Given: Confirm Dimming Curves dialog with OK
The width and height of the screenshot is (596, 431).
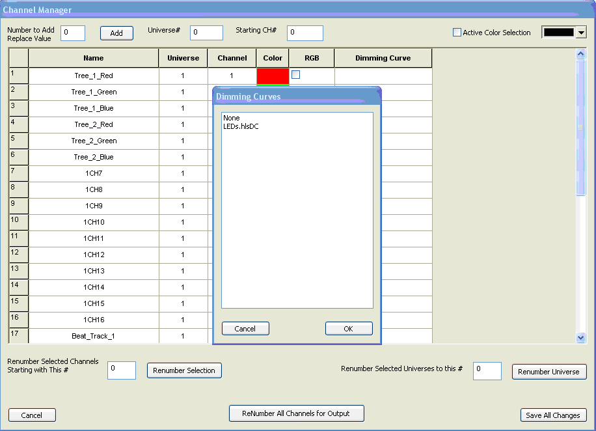Looking at the screenshot, I should tap(349, 329).
